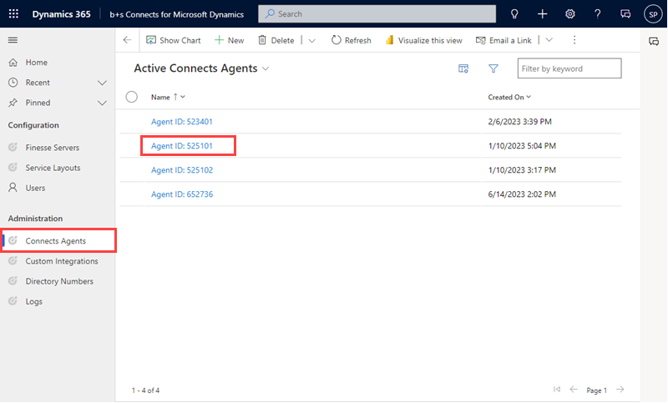Open the Active Connects Agents view selector
Image resolution: width=668 pixels, height=403 pixels.
[x=201, y=68]
